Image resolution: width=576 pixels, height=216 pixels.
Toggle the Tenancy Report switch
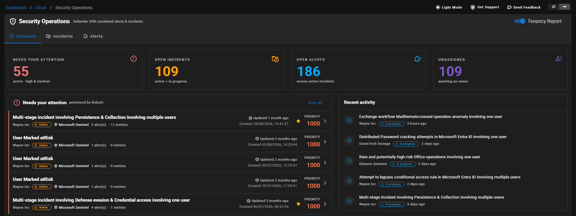point(519,21)
